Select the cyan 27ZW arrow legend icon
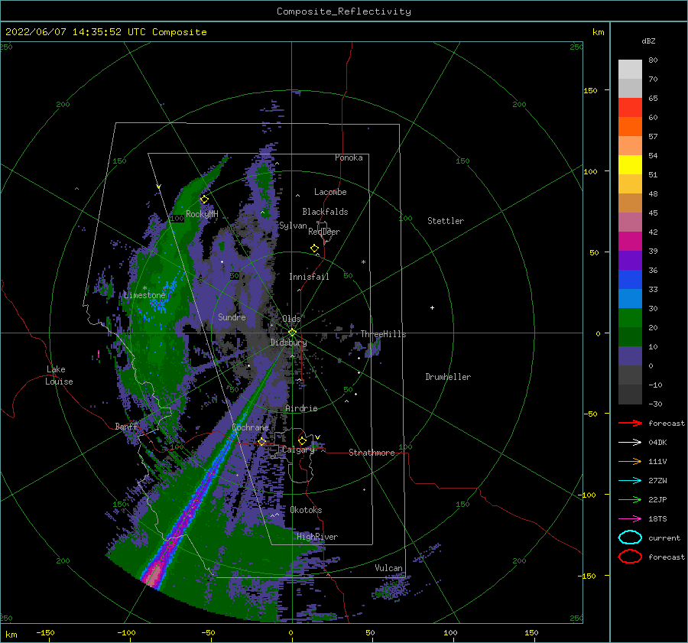 (x=630, y=481)
